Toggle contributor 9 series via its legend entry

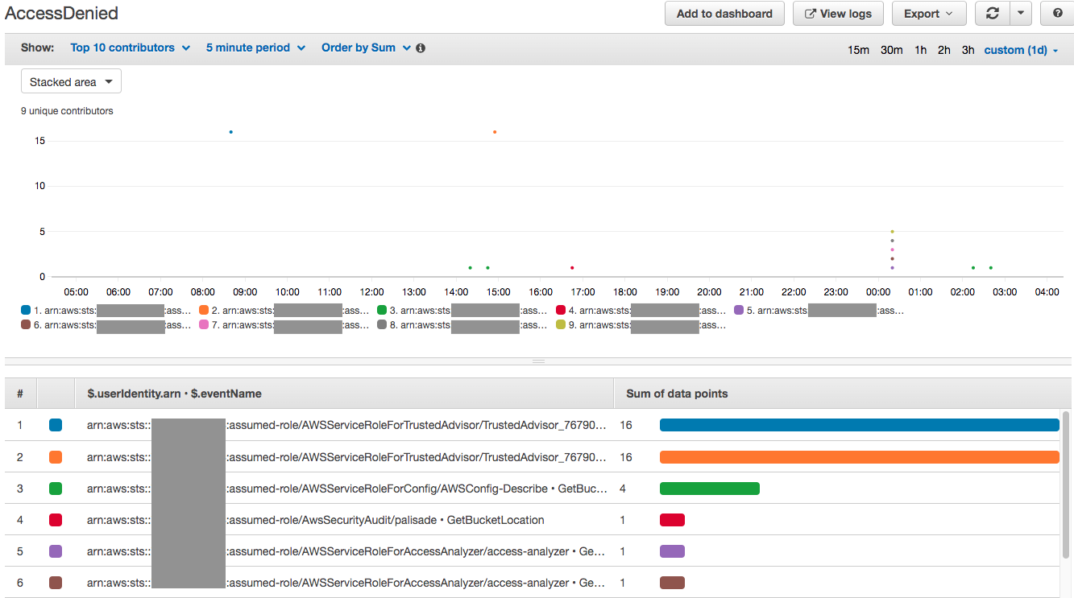(x=558, y=325)
